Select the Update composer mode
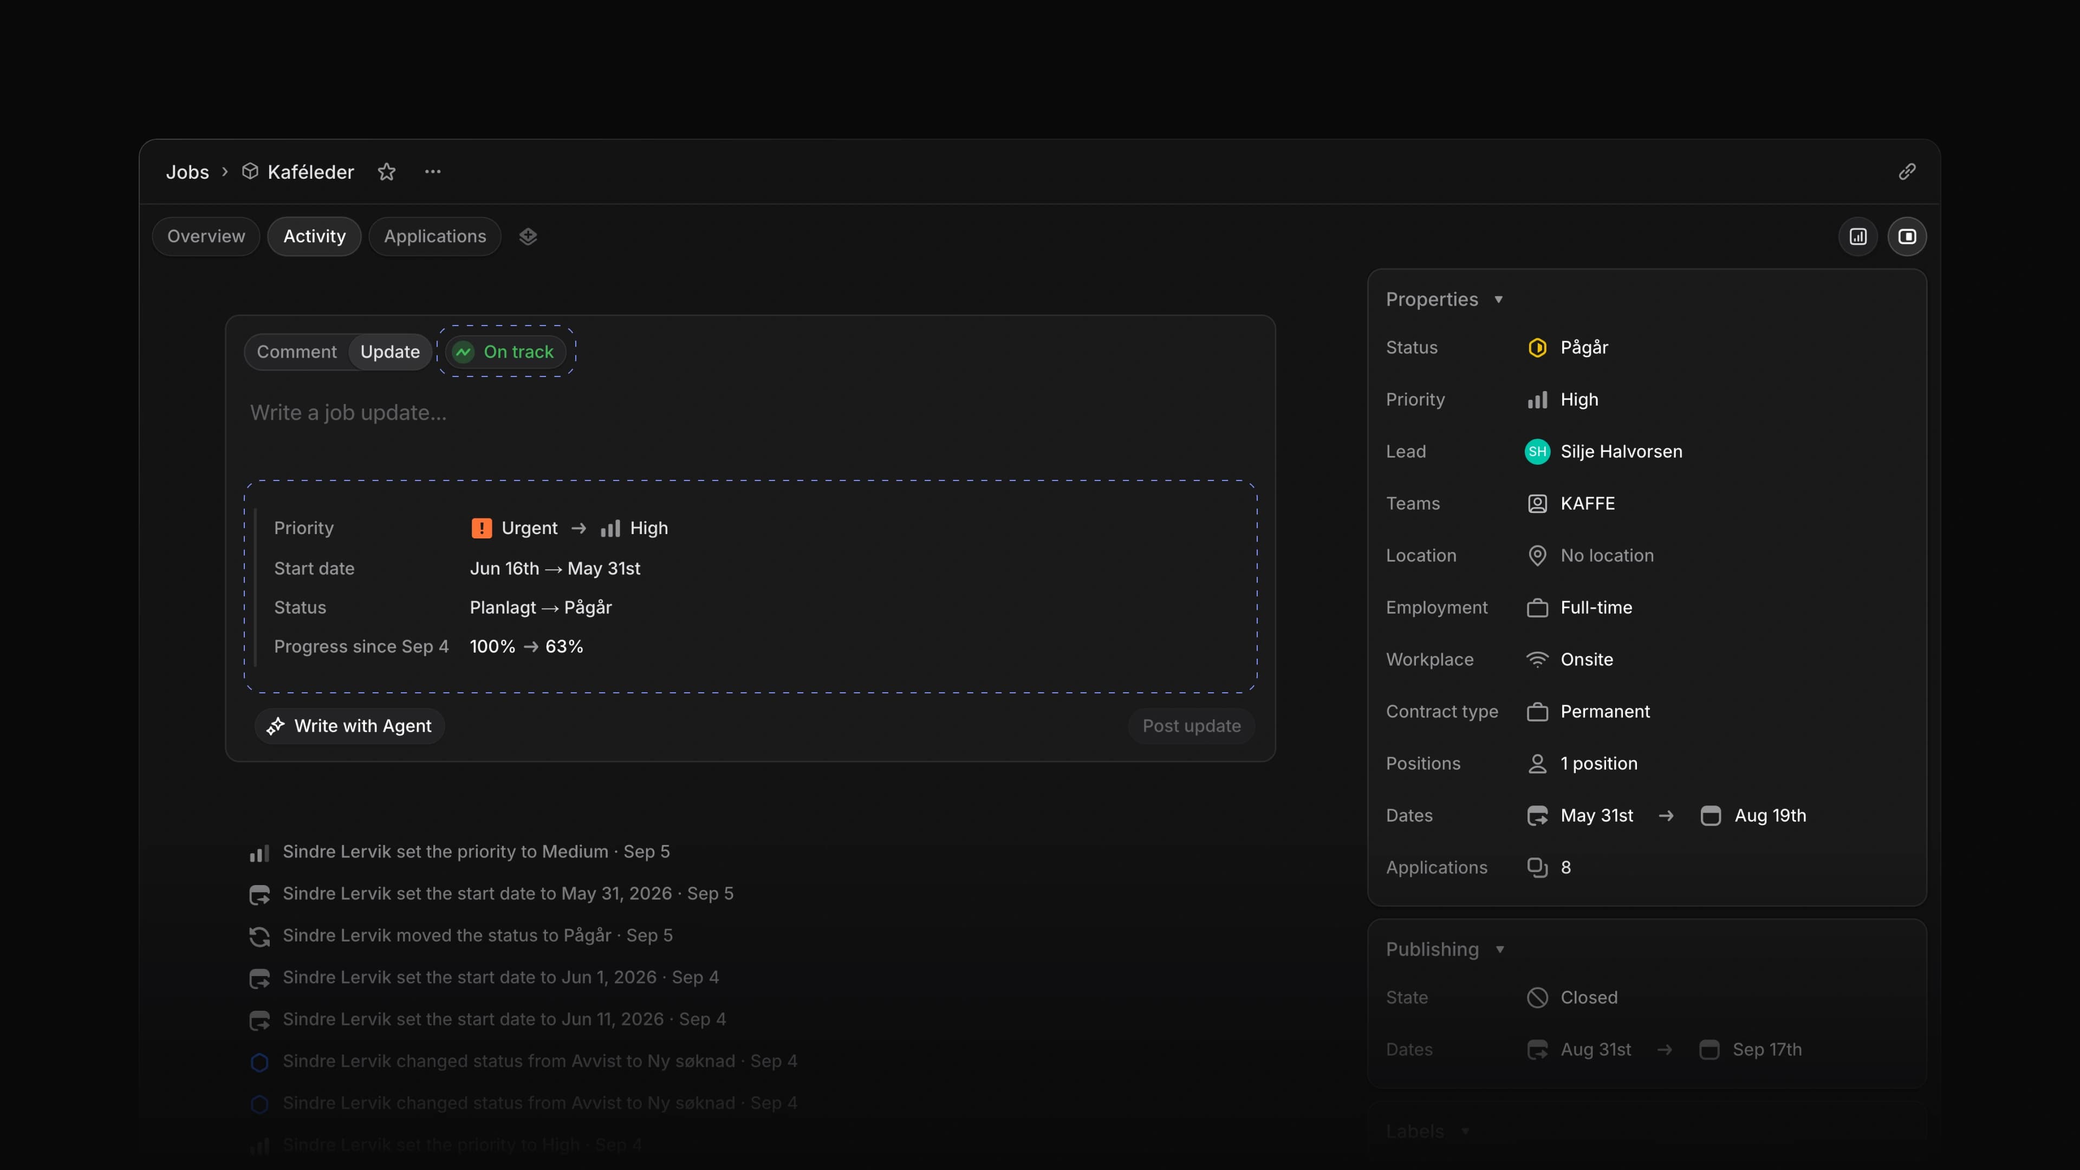 coord(390,352)
